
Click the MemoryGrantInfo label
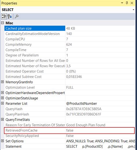pyautogui.click(x=19, y=82)
